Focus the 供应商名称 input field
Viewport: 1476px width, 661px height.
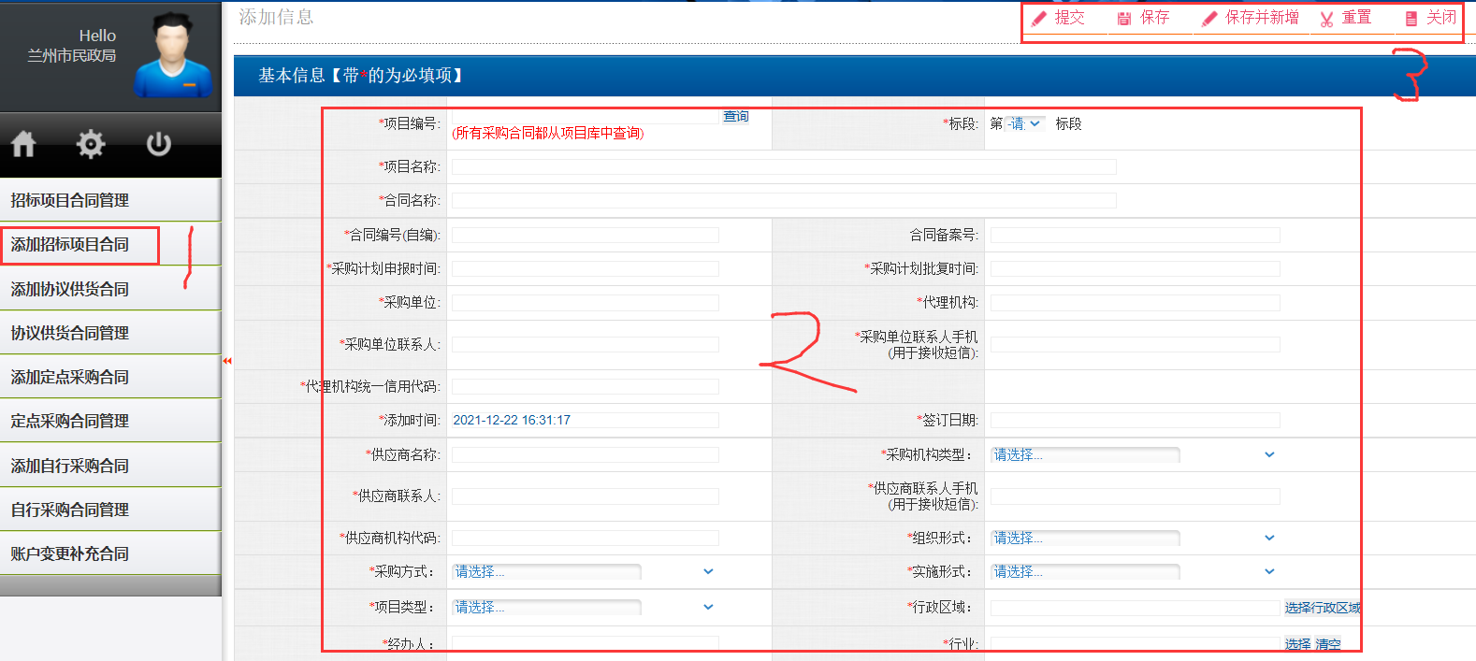tap(586, 454)
